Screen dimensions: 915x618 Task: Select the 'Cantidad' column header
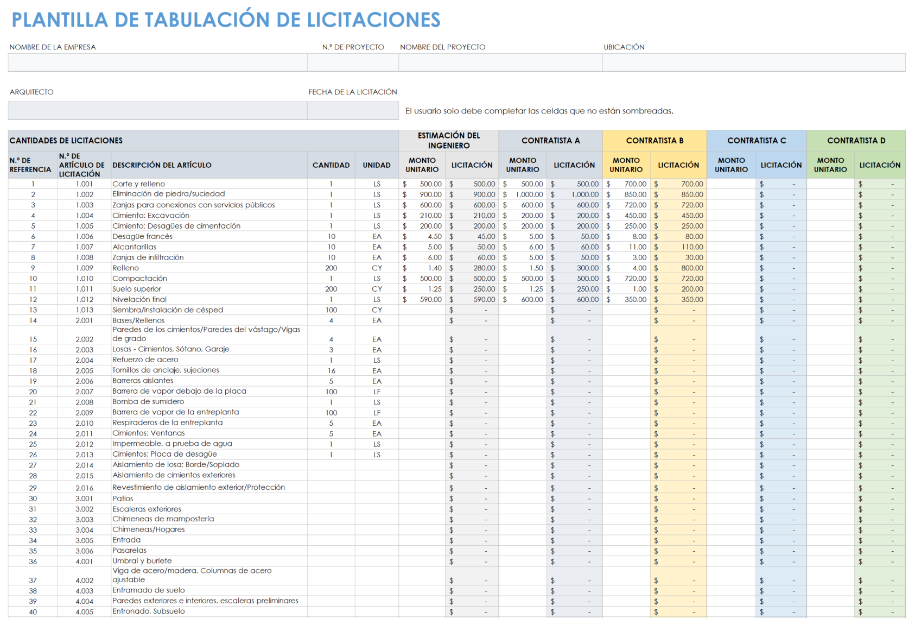(x=331, y=165)
